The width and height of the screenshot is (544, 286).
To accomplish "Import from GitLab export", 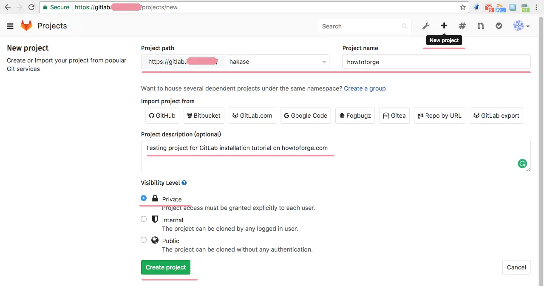I will click(496, 116).
